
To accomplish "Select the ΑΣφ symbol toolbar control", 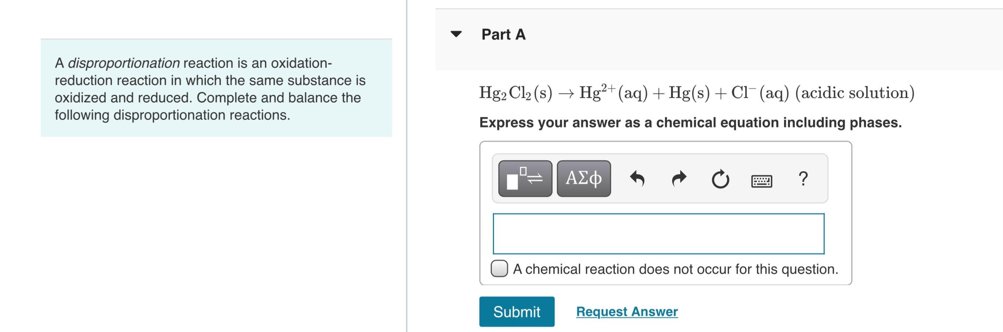I will [585, 179].
